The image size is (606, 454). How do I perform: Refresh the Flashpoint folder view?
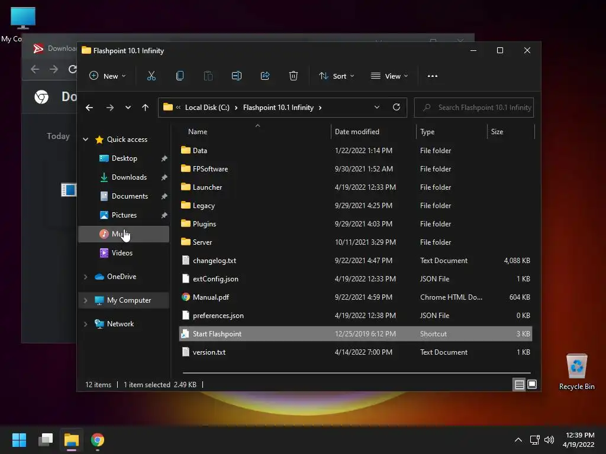coord(396,108)
